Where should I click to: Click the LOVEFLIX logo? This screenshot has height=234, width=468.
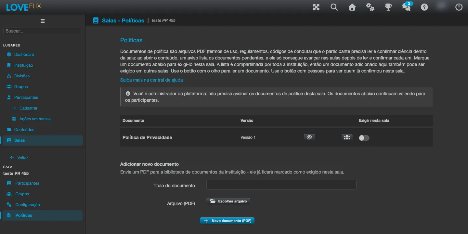(23, 7)
